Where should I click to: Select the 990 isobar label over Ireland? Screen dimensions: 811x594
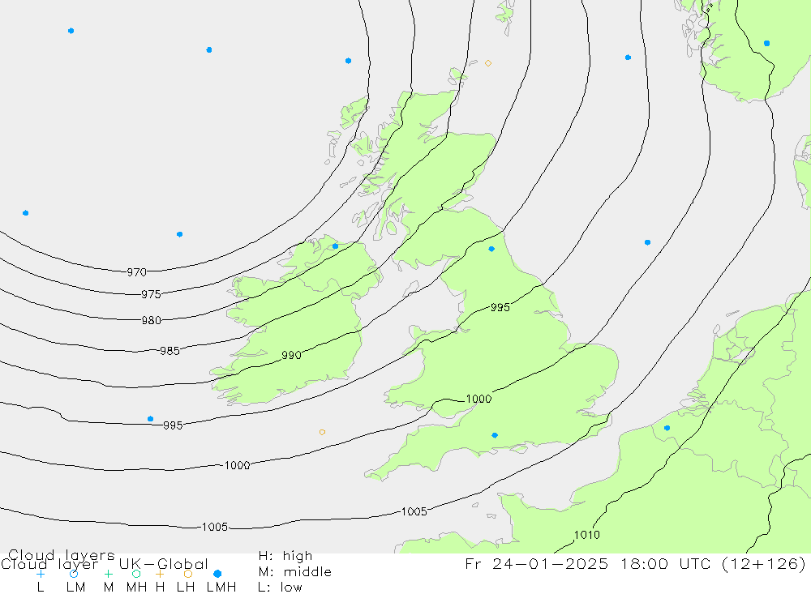(291, 355)
